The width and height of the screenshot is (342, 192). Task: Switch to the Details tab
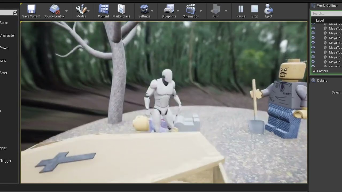tap(319, 81)
